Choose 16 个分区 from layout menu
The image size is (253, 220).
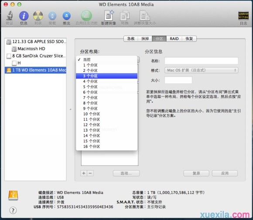pyautogui.click(x=107, y=146)
